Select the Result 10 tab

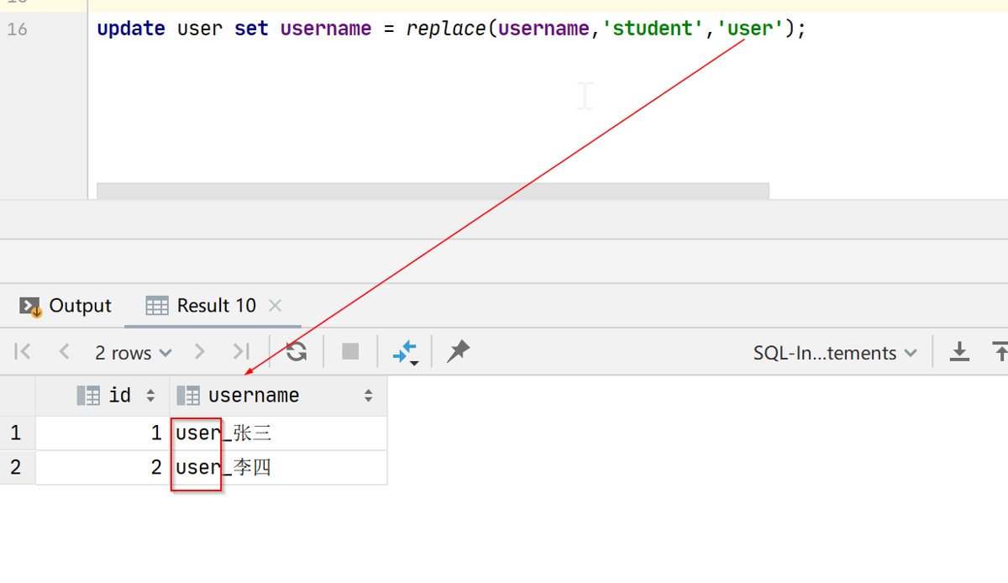tap(203, 306)
